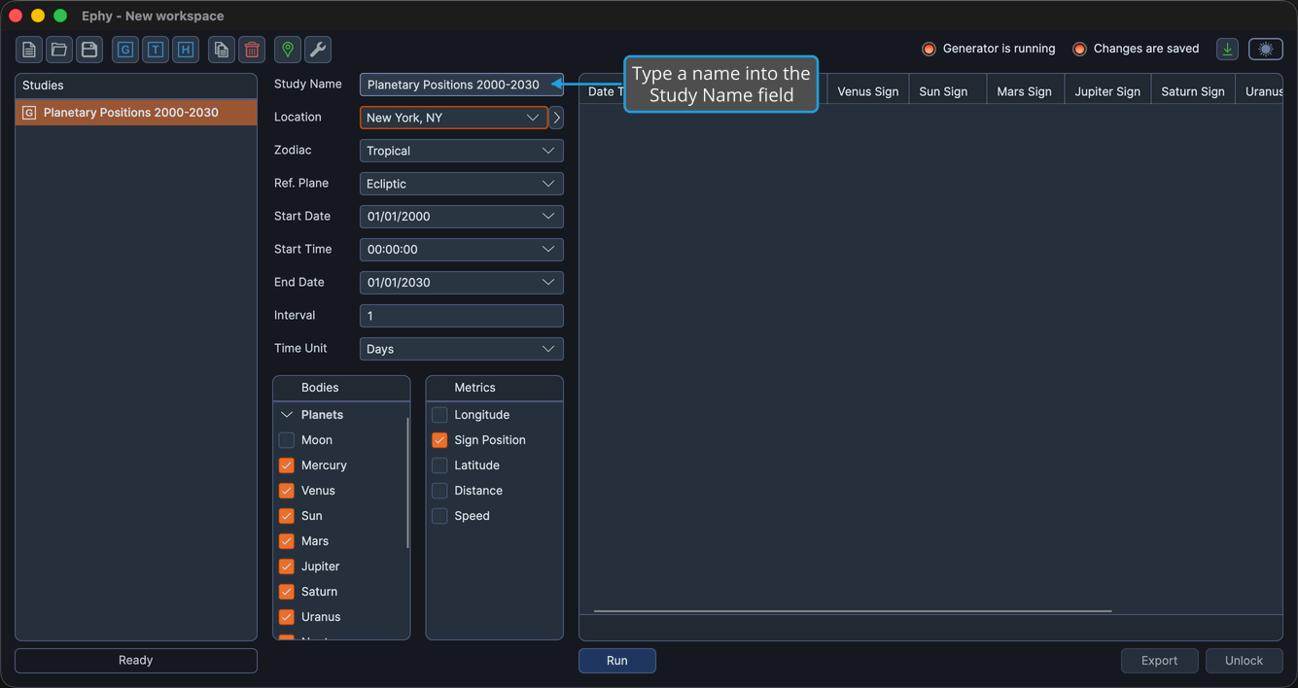Toggle the Sun checkbox

point(287,516)
